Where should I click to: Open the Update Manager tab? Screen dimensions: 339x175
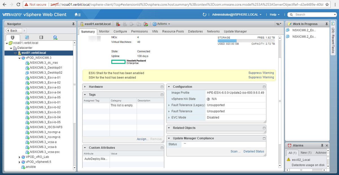click(235, 32)
